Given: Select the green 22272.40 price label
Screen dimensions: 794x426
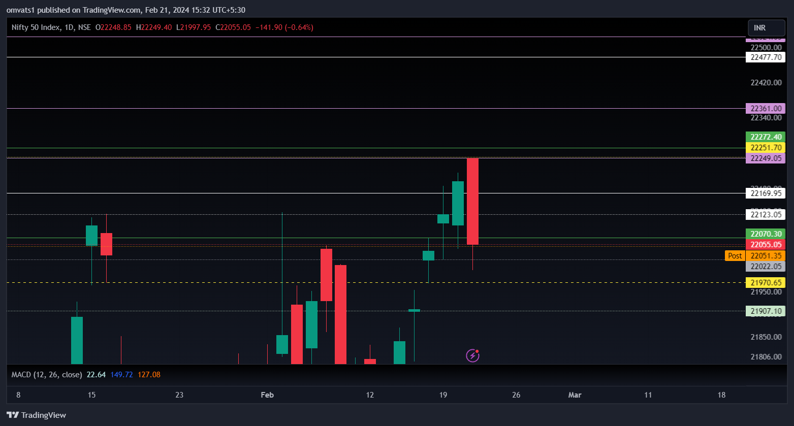Looking at the screenshot, I should tap(766, 137).
